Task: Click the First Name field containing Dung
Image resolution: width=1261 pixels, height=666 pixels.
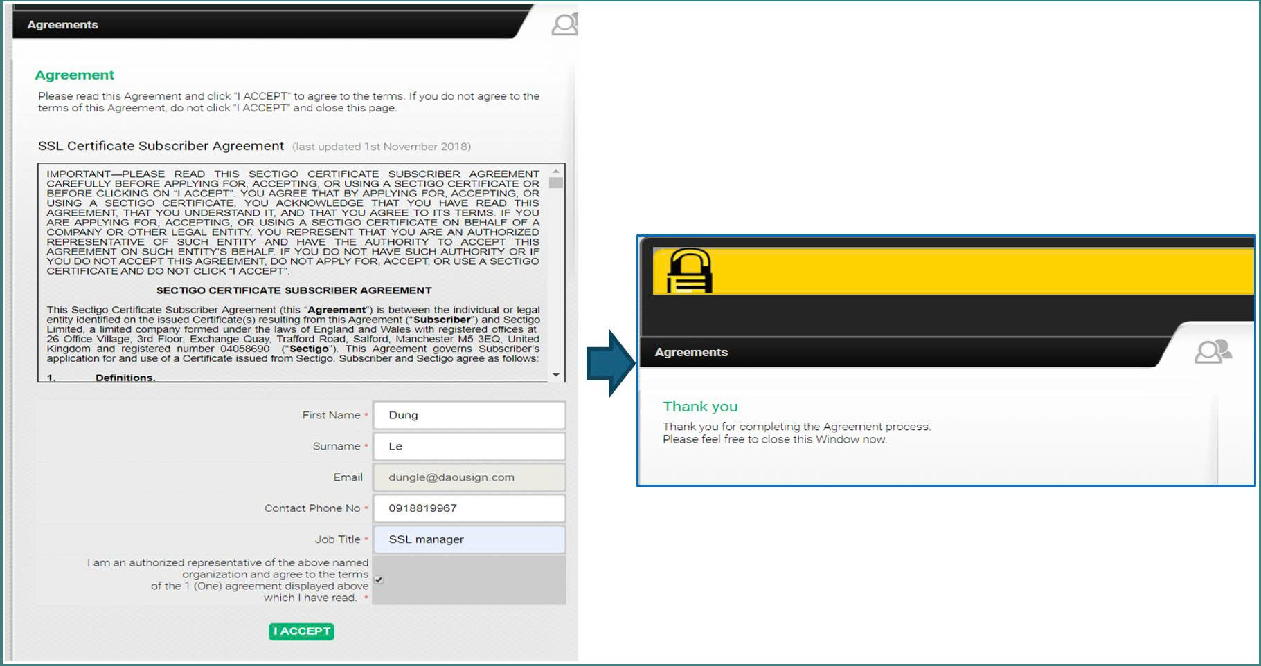Action: [x=469, y=415]
